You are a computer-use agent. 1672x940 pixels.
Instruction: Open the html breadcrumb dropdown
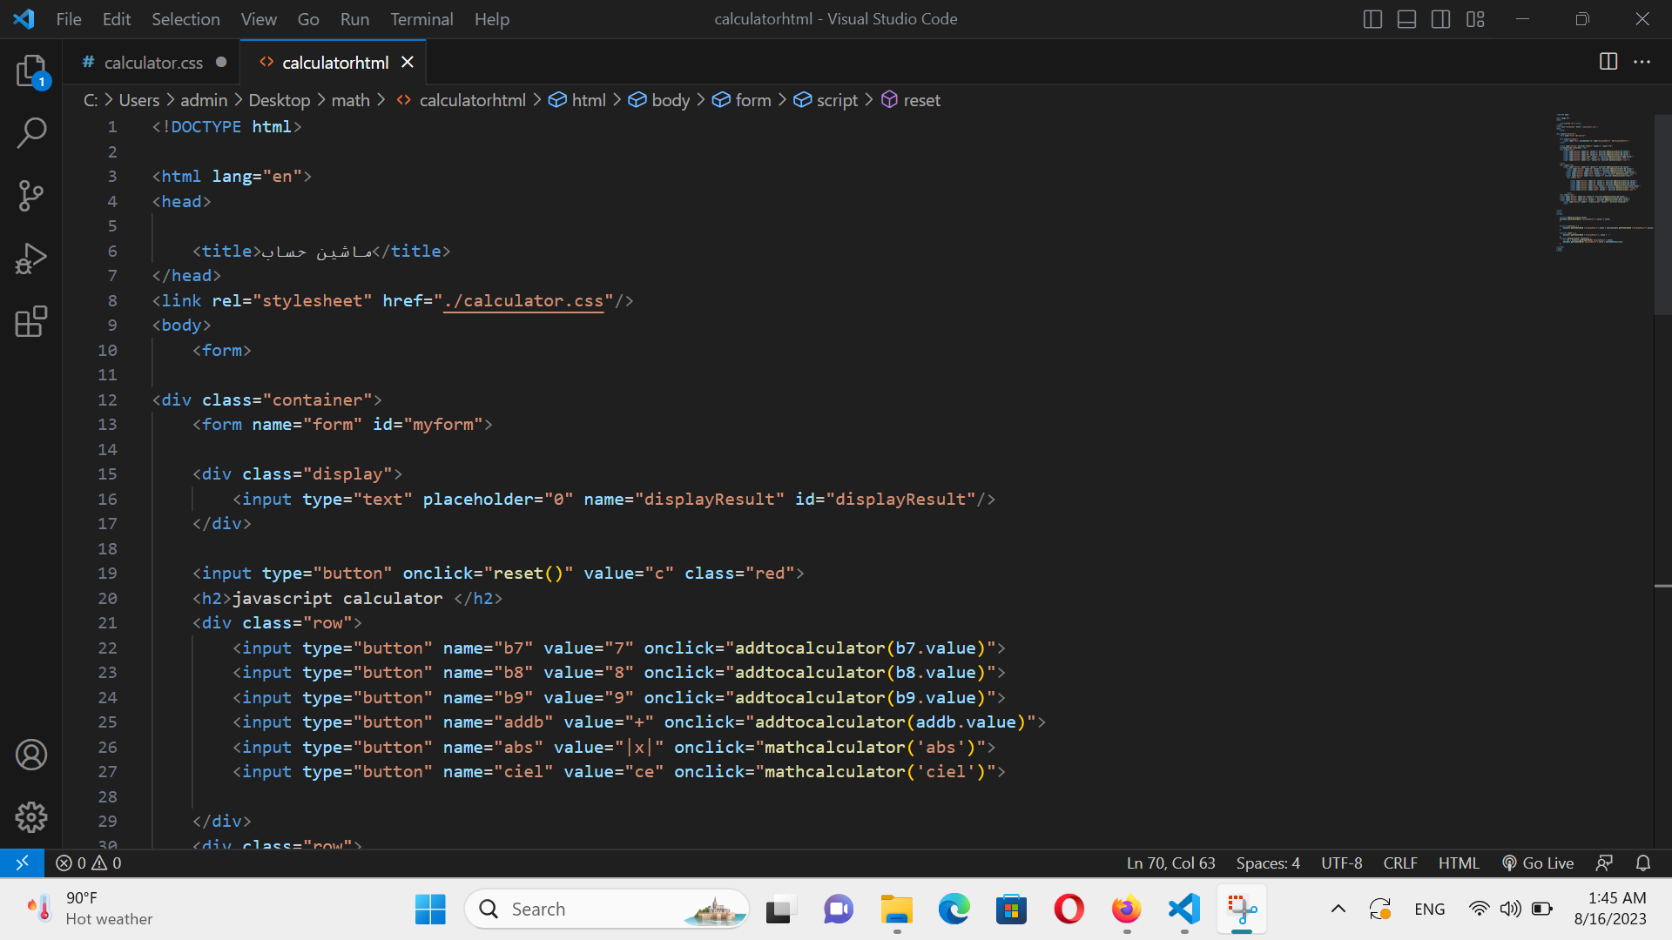pyautogui.click(x=577, y=100)
